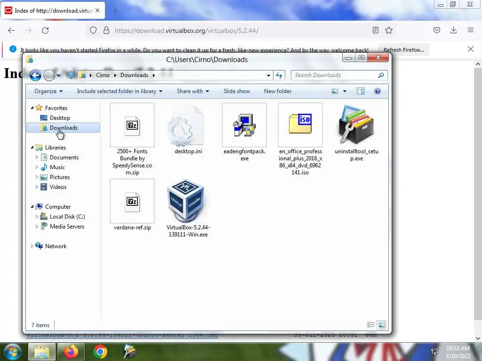The image size is (482, 361).
Task: Collapse the Libraries tree group
Action: pyautogui.click(x=32, y=147)
